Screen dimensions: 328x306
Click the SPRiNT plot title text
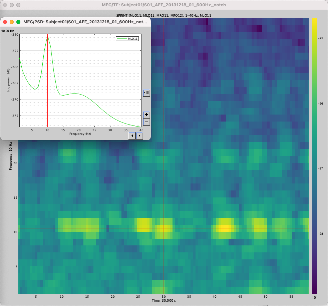(x=163, y=16)
